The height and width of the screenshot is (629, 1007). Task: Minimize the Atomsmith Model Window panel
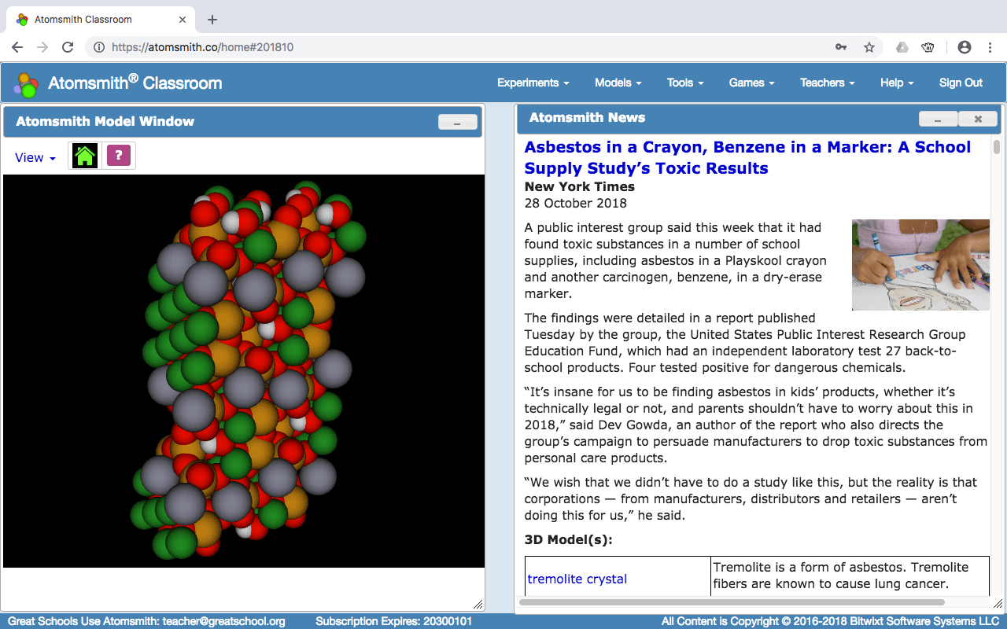[x=458, y=122]
